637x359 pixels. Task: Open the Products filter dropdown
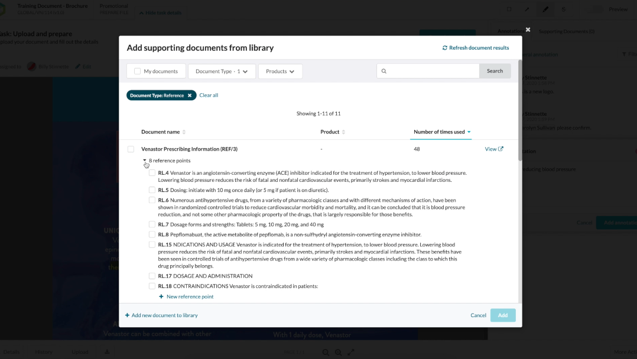click(280, 71)
